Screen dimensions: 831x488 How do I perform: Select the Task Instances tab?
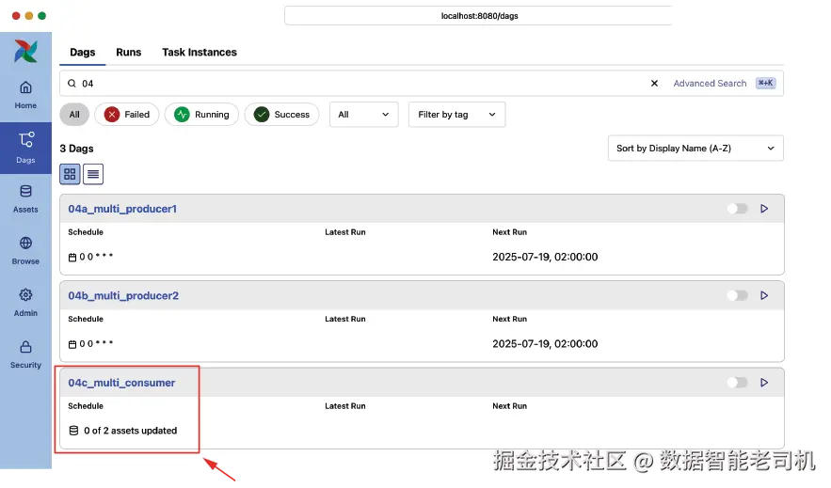pyautogui.click(x=200, y=53)
